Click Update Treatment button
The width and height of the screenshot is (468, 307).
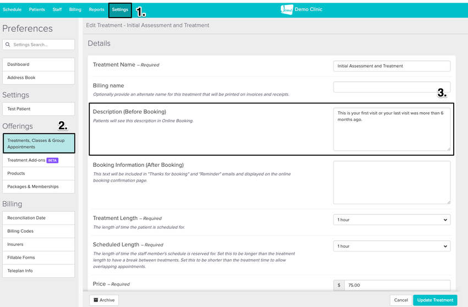pos(435,300)
